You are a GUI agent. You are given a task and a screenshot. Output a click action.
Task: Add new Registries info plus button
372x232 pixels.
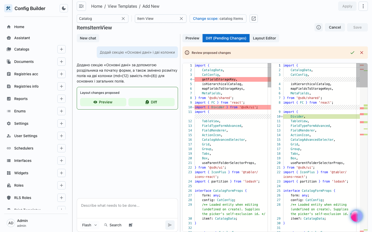(61, 86)
